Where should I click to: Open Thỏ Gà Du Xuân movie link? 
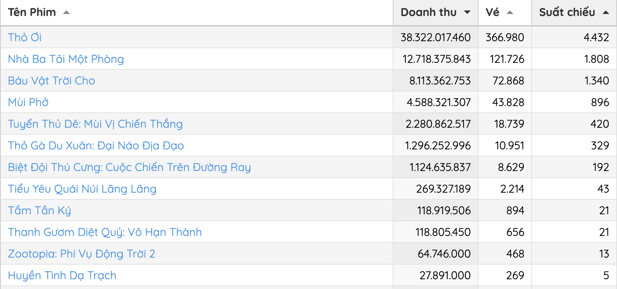pos(96,146)
